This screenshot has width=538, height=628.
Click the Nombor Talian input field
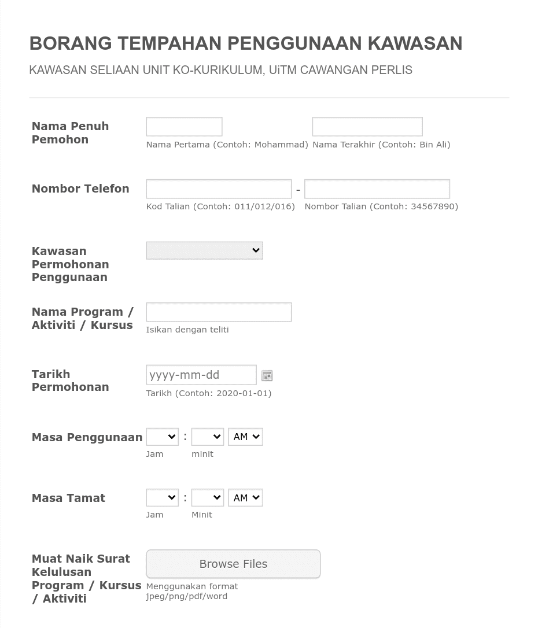pyautogui.click(x=377, y=189)
